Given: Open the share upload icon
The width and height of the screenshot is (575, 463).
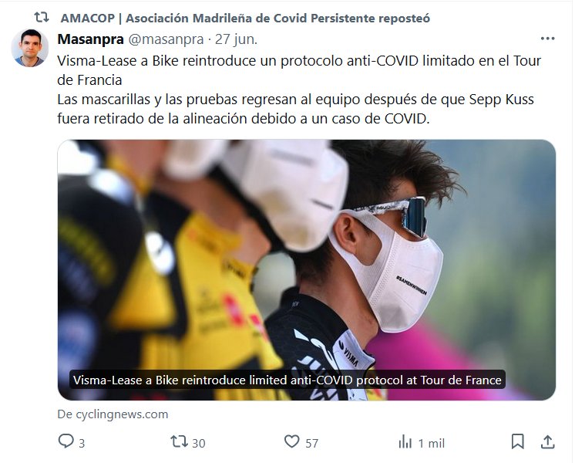Looking at the screenshot, I should pos(547,441).
